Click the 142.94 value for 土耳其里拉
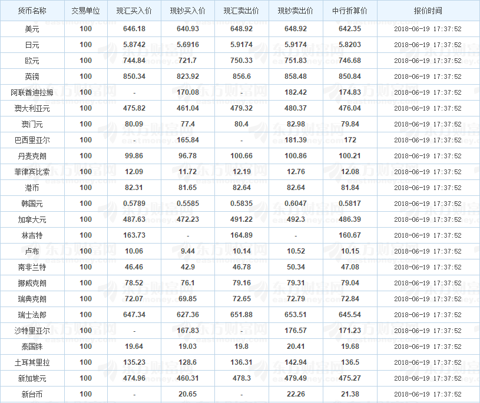Image resolution: width=480 pixels, height=403 pixels. click(x=296, y=362)
